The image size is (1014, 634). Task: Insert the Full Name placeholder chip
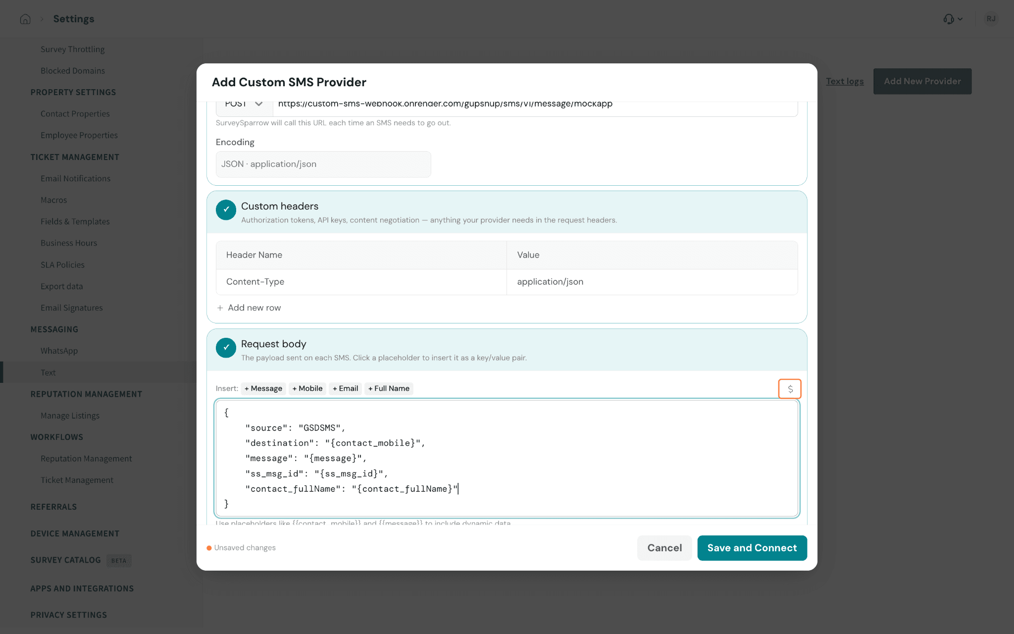[x=389, y=388]
